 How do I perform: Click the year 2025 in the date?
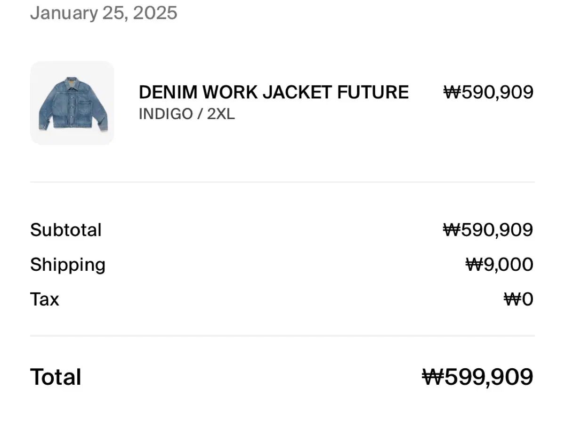(x=155, y=13)
